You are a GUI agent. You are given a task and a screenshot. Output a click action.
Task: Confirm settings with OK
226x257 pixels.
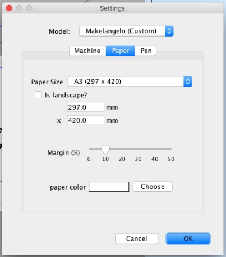click(188, 238)
